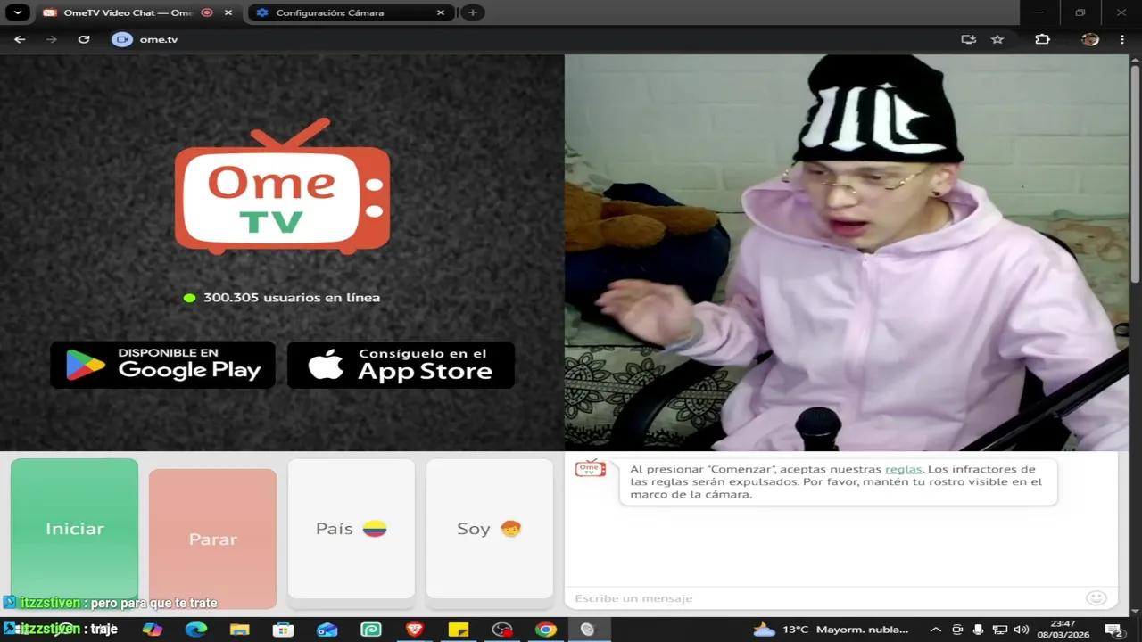The width and height of the screenshot is (1142, 642).
Task: Click the speaker volume icon in system tray
Action: point(1021,630)
